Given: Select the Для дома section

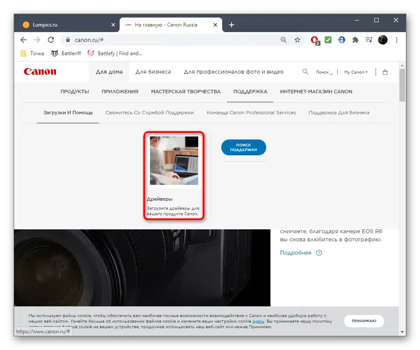Looking at the screenshot, I should [109, 72].
